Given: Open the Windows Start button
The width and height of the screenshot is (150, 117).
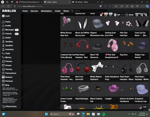Looking at the screenshot, I should tap(46, 114).
